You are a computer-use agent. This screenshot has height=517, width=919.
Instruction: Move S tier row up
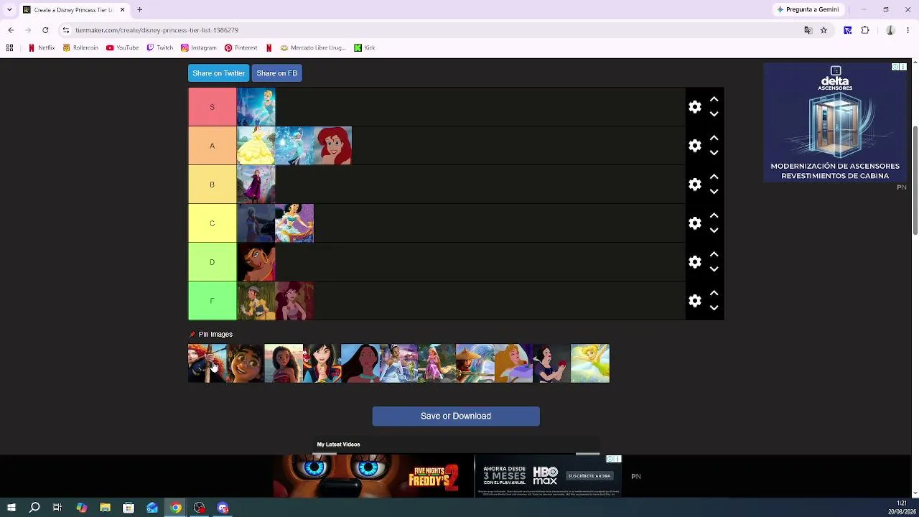pyautogui.click(x=714, y=100)
